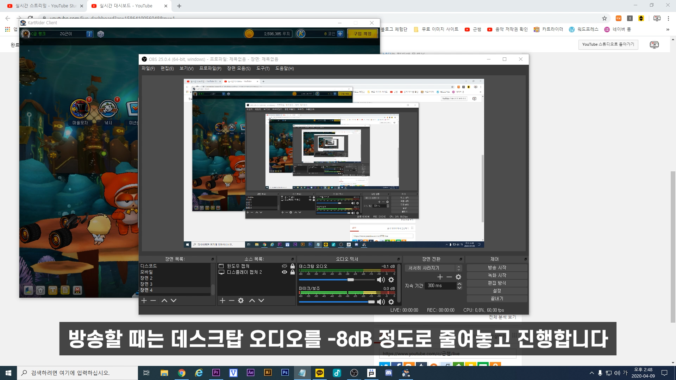Screen dimensions: 676x380
Task: Open source properties gear in sources list
Action: tap(241, 300)
